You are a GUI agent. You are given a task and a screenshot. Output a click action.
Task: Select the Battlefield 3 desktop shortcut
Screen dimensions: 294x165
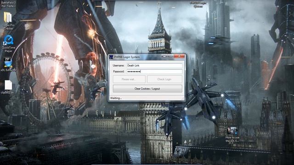9,4
